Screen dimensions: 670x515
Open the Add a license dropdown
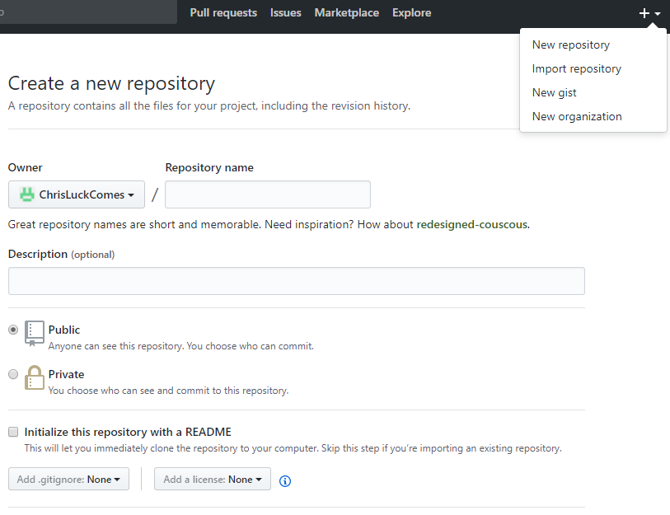[x=213, y=479]
